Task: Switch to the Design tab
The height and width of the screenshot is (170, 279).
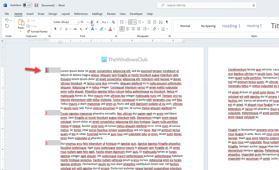Action: 53,14
